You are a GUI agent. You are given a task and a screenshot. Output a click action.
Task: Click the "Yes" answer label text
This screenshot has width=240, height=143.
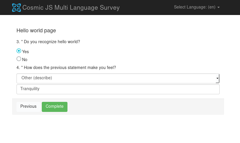(26, 52)
